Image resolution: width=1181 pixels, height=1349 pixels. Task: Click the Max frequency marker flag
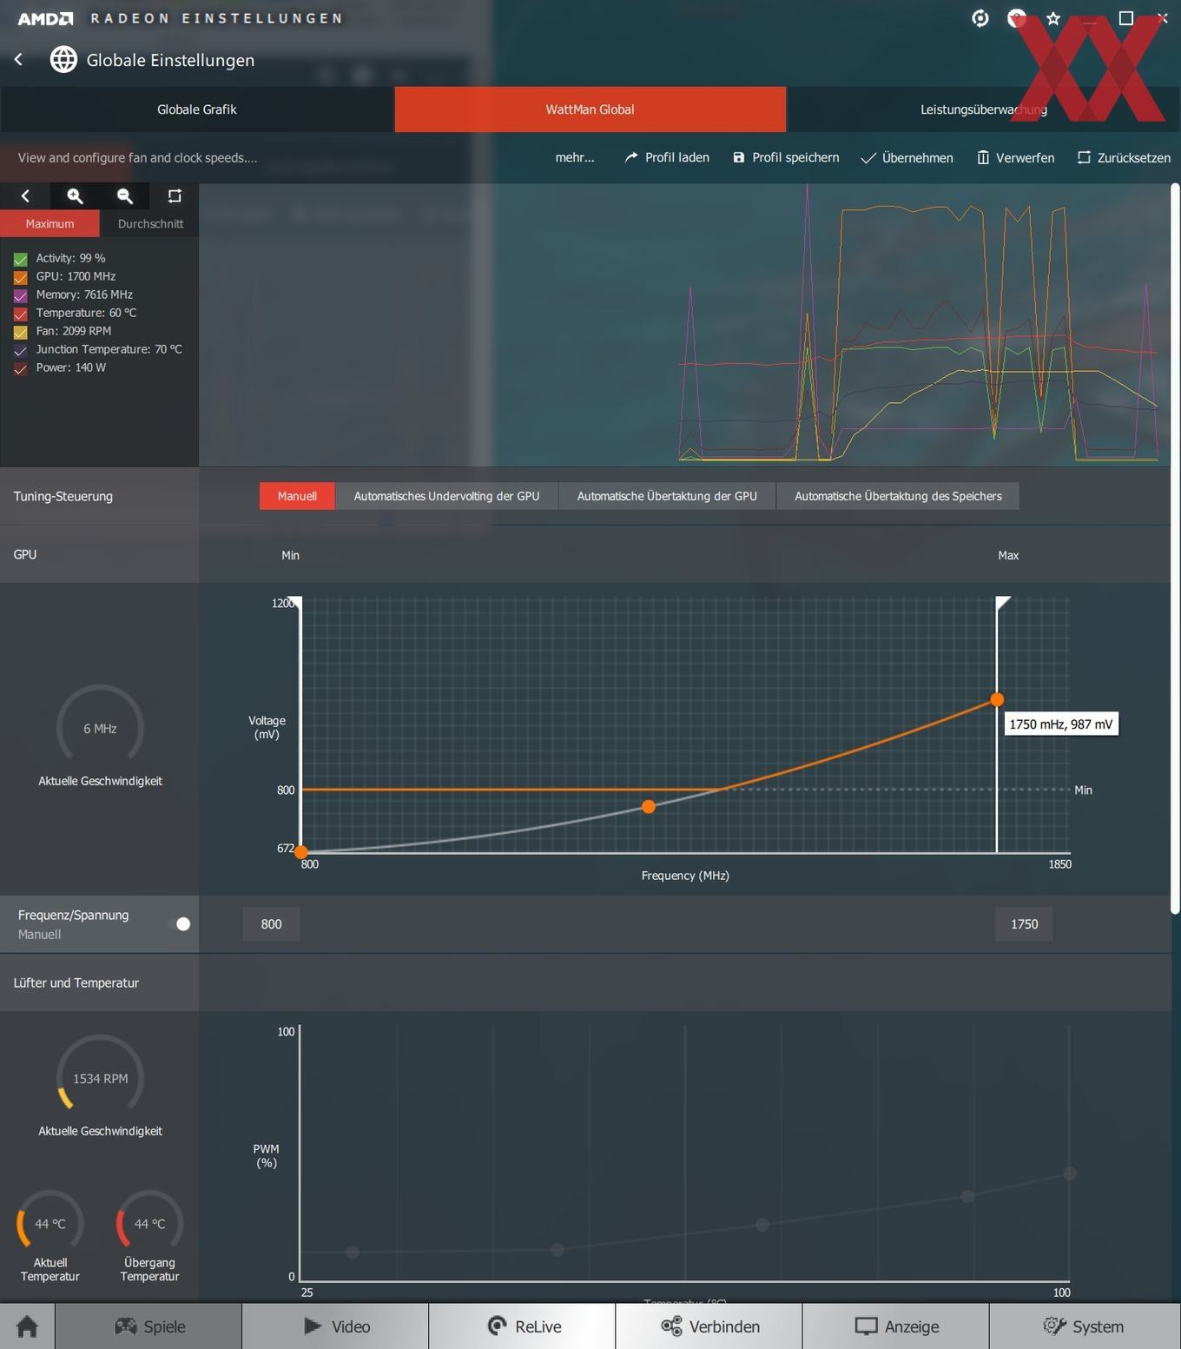tap(1003, 603)
